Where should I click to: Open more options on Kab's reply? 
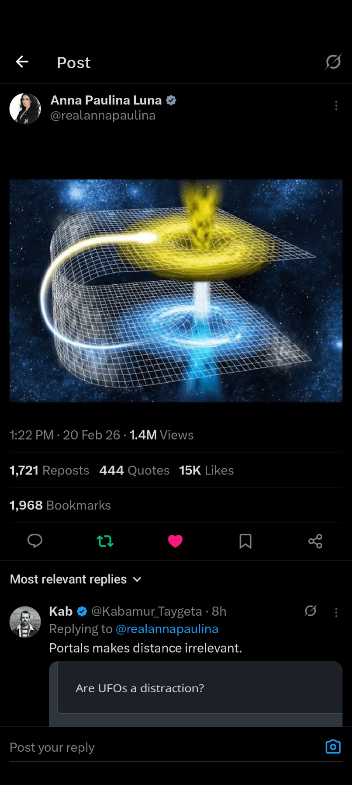336,612
